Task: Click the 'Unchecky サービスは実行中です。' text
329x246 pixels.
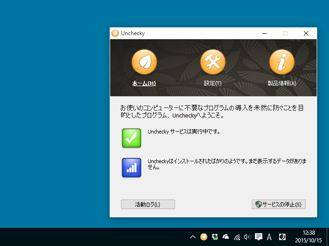Action: 184,132
